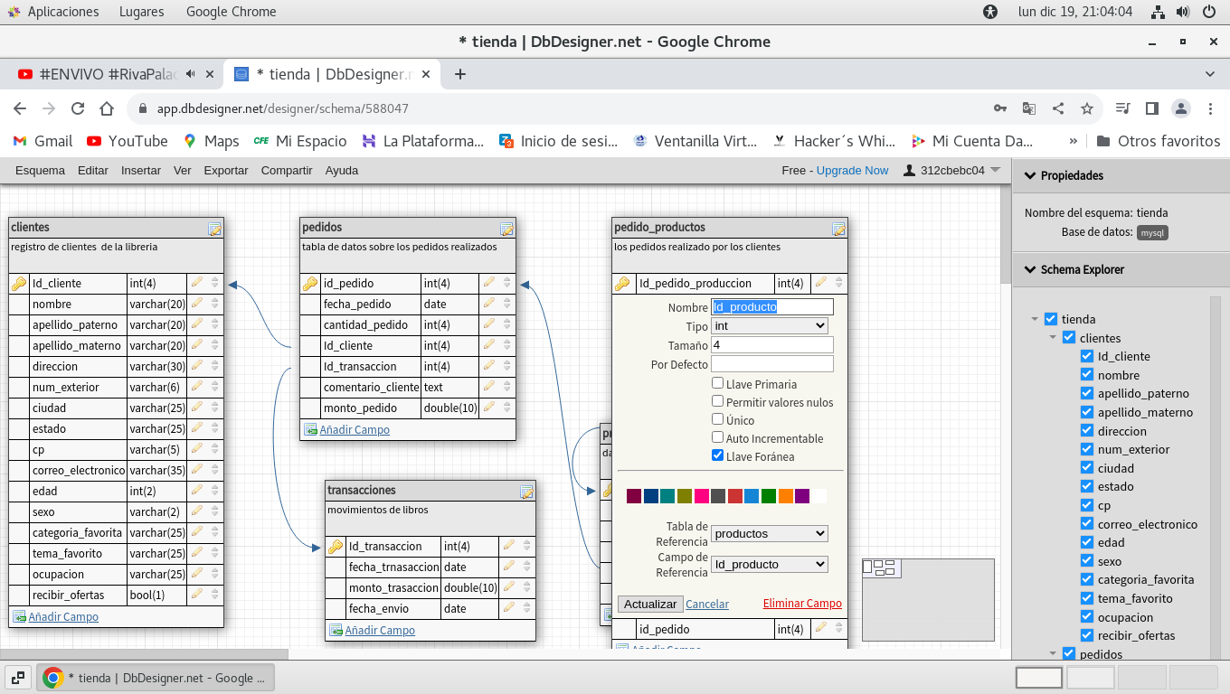Viewport: 1230px width, 694px height.
Task: Open Tabla de Referencia dropdown
Action: click(x=770, y=533)
